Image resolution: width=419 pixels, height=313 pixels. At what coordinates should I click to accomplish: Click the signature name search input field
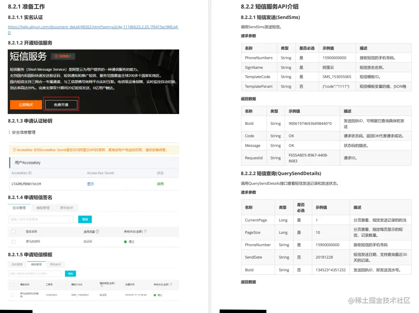[x=41, y=219]
